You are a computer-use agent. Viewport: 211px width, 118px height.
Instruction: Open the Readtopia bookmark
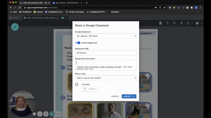pyautogui.click(x=113, y=12)
